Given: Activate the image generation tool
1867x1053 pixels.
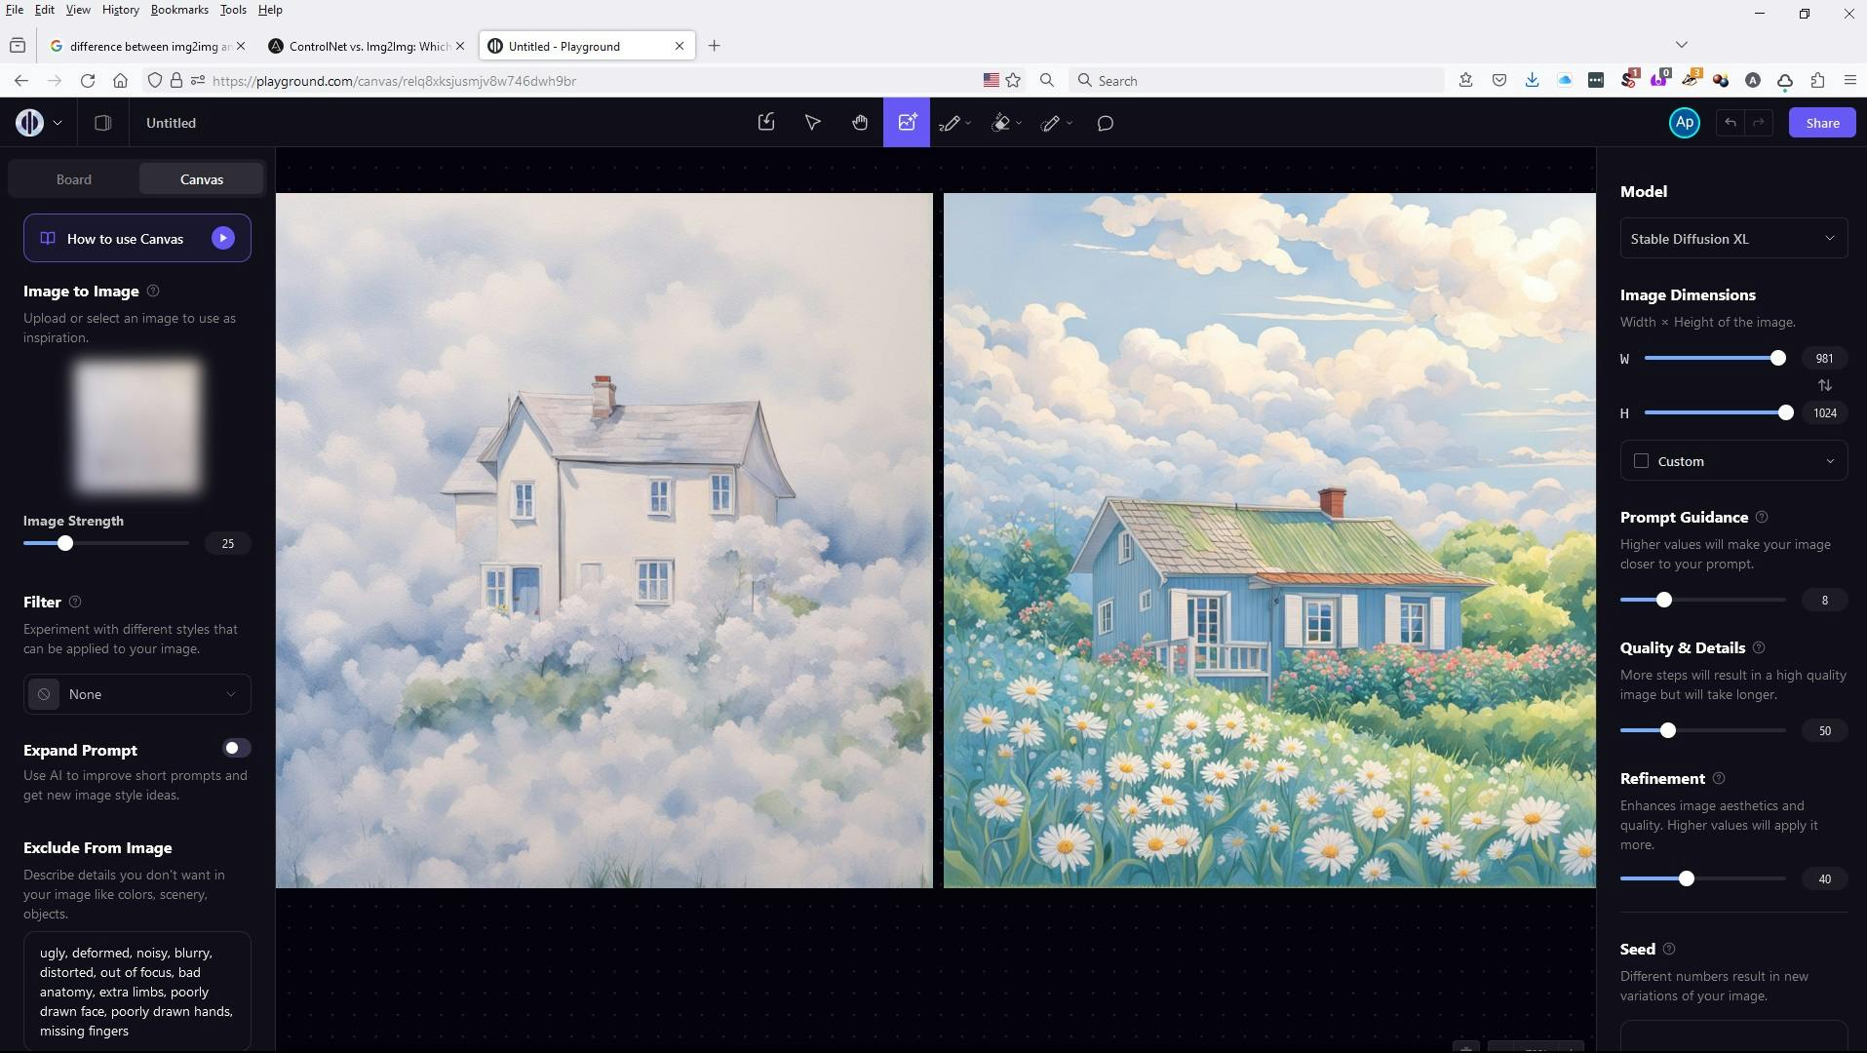Looking at the screenshot, I should (x=907, y=123).
